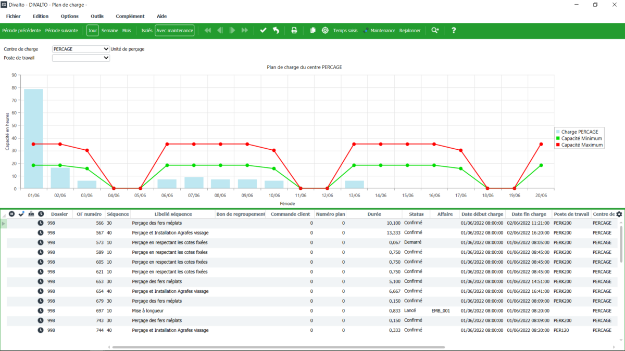The width and height of the screenshot is (625, 351).
Task: Click the question mark help icon
Action: [454, 31]
